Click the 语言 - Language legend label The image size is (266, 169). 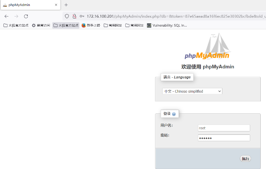[177, 77]
